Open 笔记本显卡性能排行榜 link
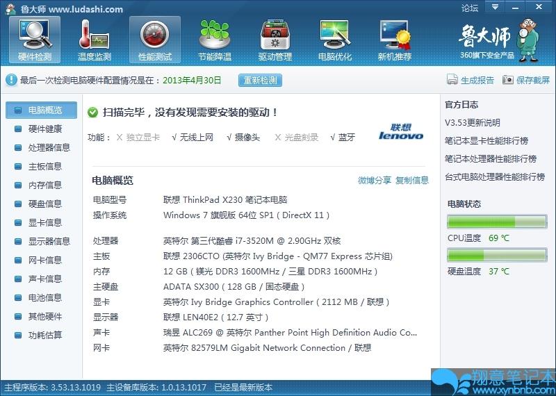 tap(486, 141)
